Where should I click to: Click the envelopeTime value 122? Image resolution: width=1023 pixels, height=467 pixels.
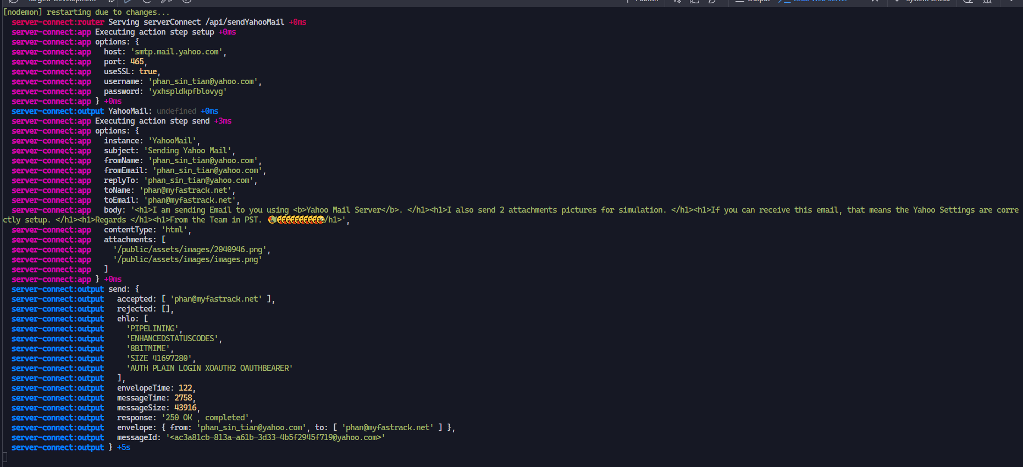(x=185, y=388)
